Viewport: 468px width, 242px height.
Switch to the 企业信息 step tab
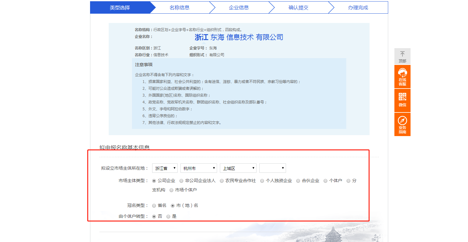click(x=239, y=8)
